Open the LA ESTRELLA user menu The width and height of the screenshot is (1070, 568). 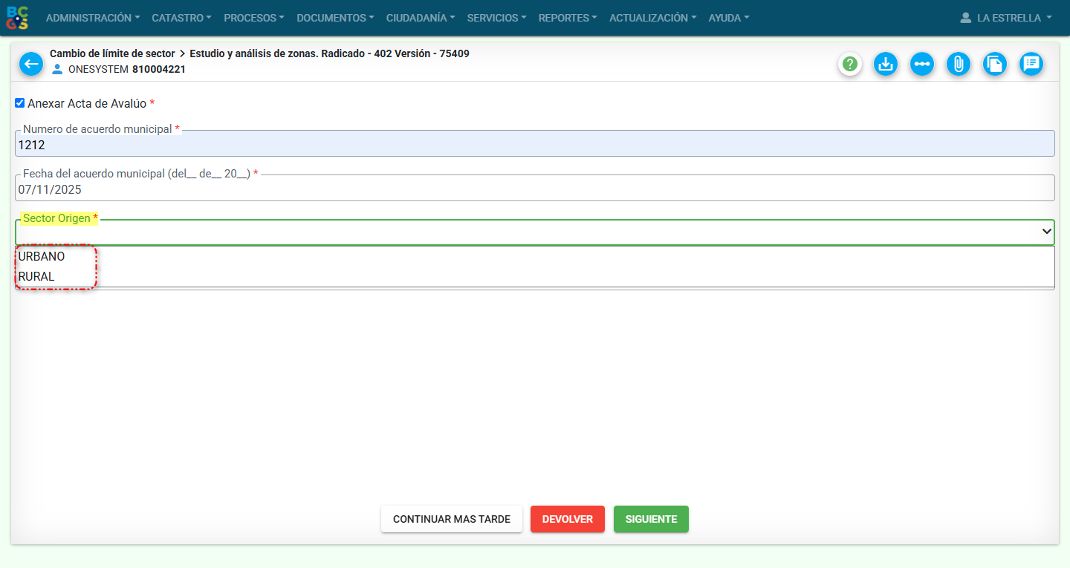(x=1006, y=18)
